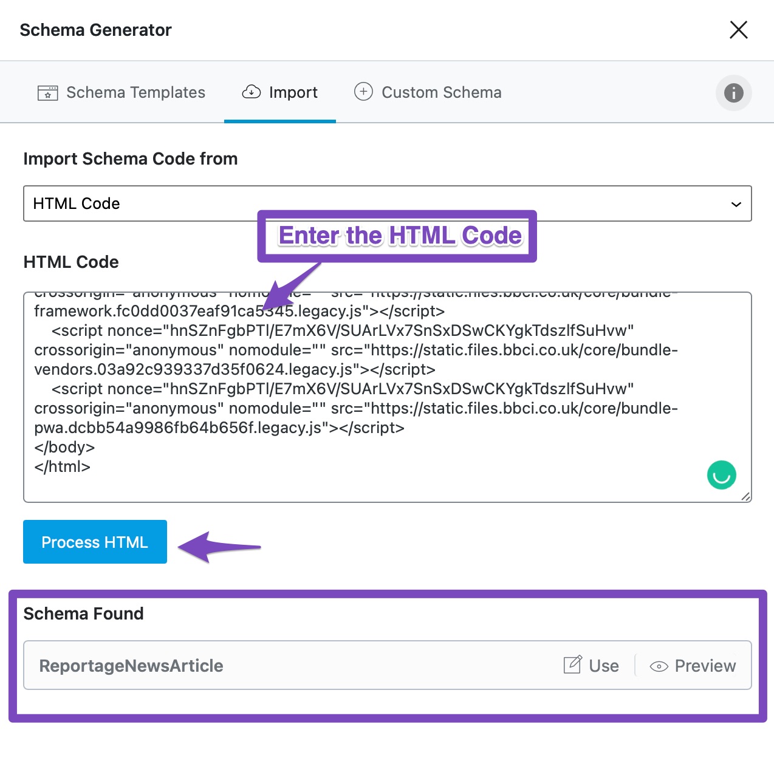The height and width of the screenshot is (758, 774).
Task: Click the </body> line in the code
Action: [x=64, y=447]
